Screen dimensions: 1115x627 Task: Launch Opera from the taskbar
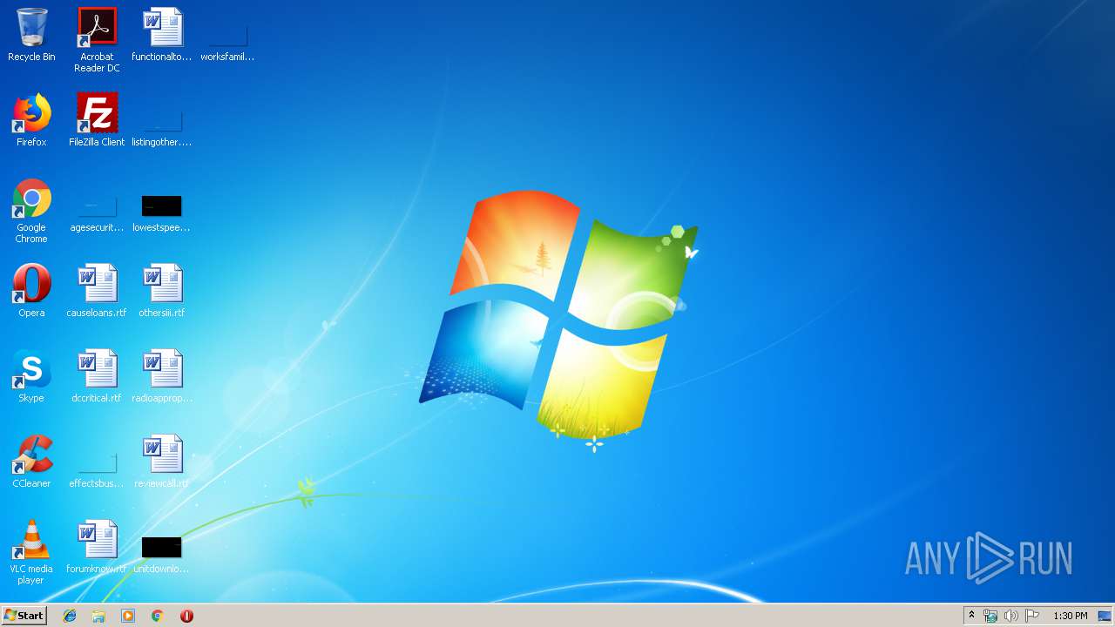(x=186, y=616)
